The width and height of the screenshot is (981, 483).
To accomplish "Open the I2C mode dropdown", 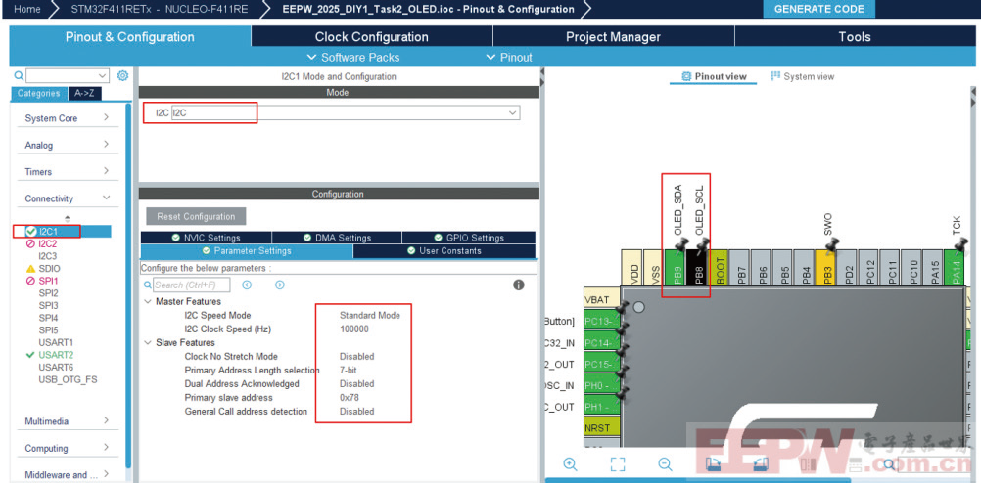I will [x=346, y=113].
